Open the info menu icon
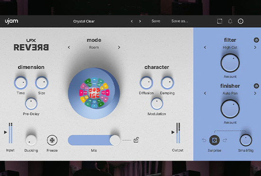 click(241, 21)
